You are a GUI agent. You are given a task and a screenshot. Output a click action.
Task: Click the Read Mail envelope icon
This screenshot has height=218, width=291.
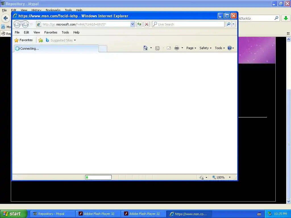click(x=169, y=48)
